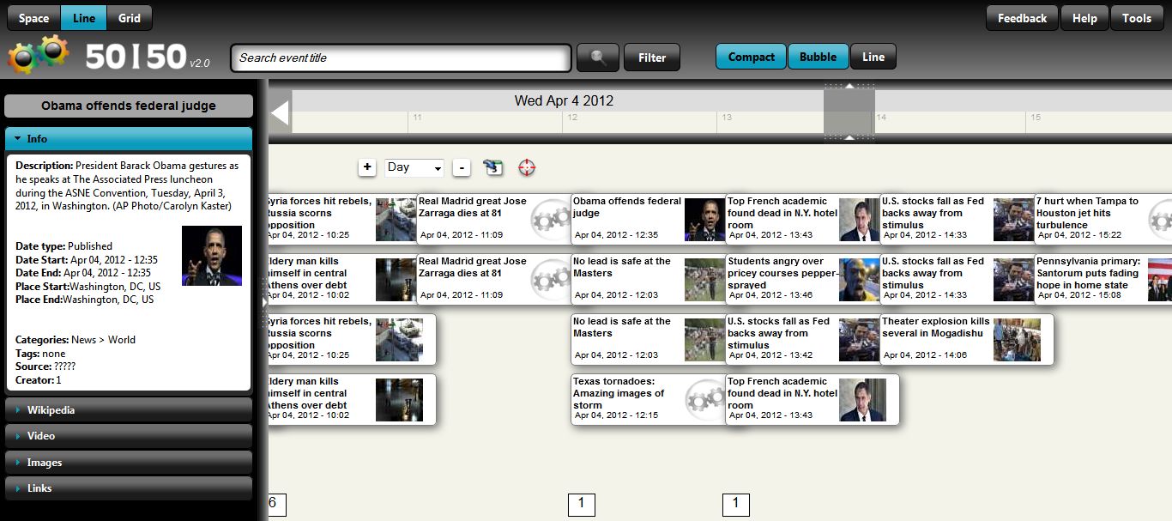Toggle the Bubble display mode
This screenshot has height=521, width=1172.
pyautogui.click(x=818, y=57)
